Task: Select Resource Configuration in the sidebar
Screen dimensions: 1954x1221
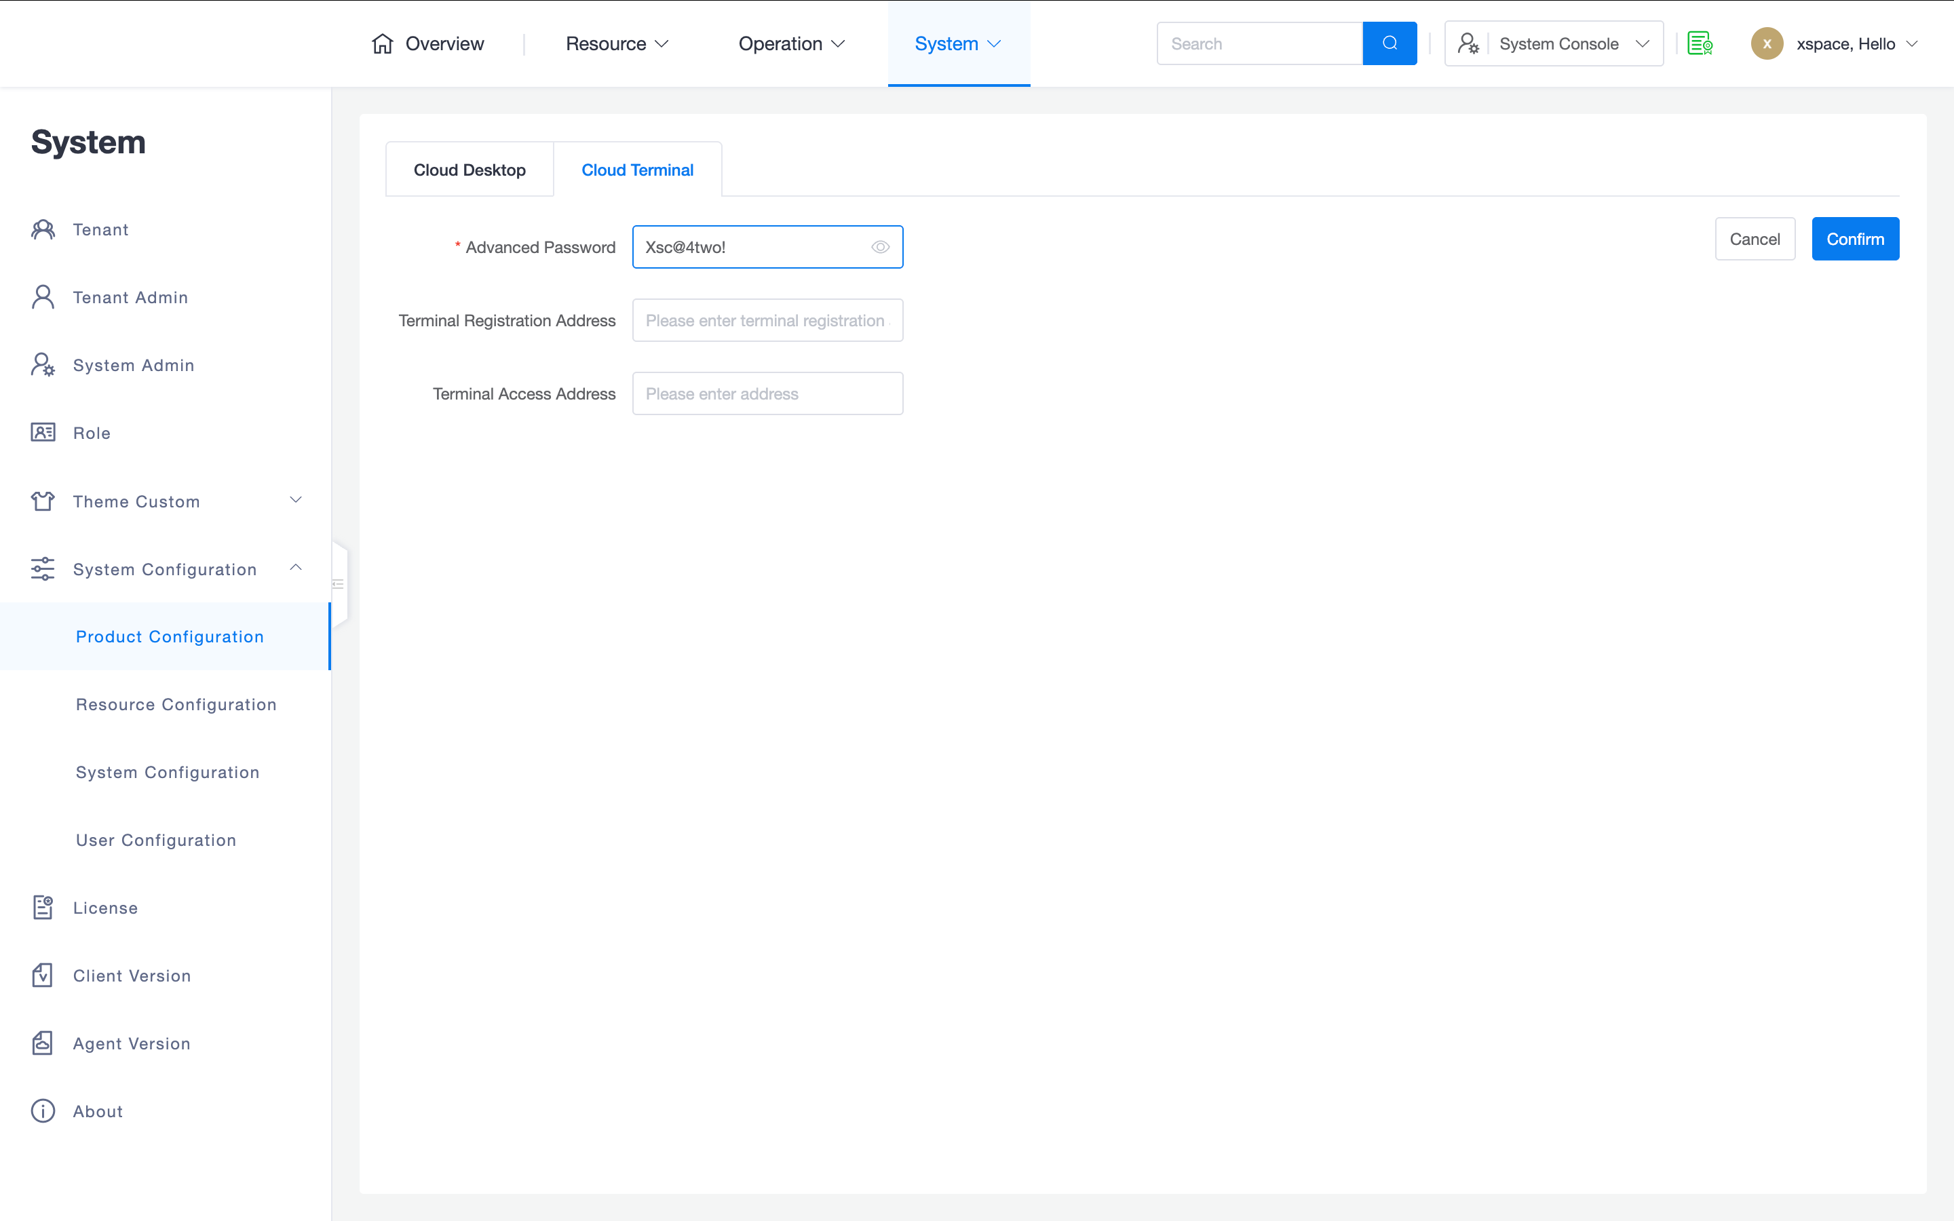Action: pos(176,704)
